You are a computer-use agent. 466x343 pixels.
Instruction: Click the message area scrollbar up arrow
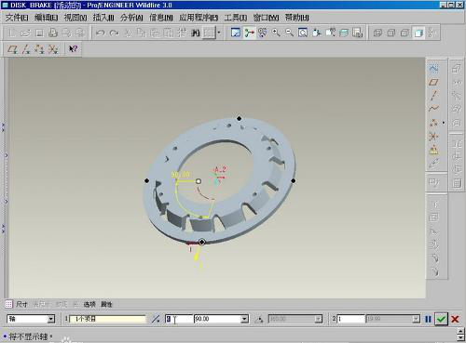(461, 331)
